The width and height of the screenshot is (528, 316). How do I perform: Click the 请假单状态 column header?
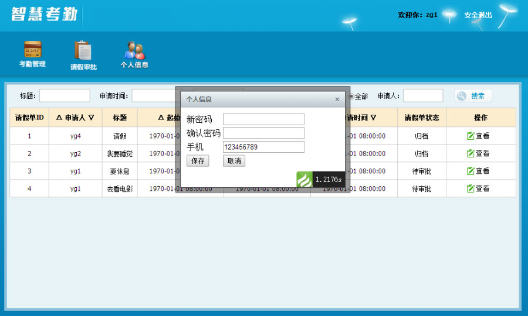(x=422, y=118)
